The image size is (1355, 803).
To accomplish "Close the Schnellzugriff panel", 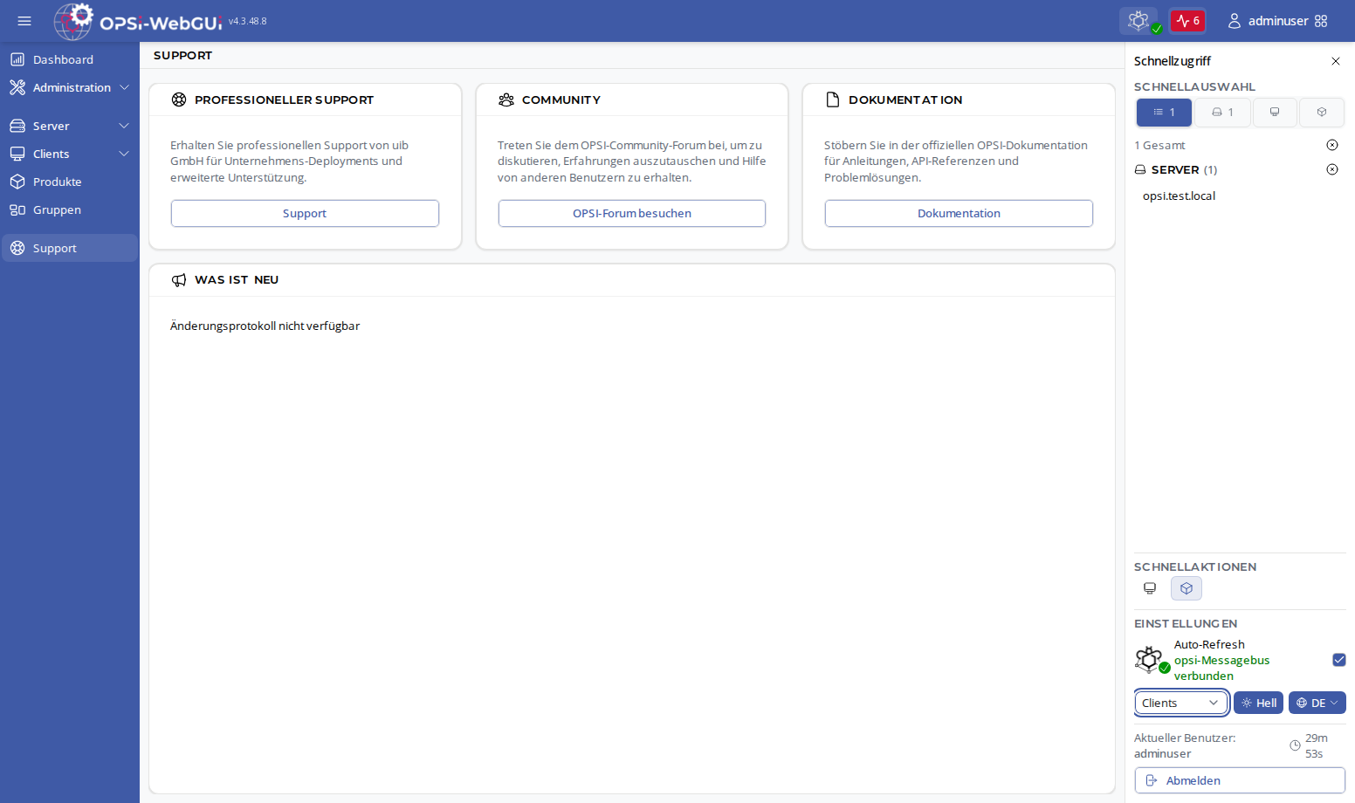I will tap(1336, 61).
